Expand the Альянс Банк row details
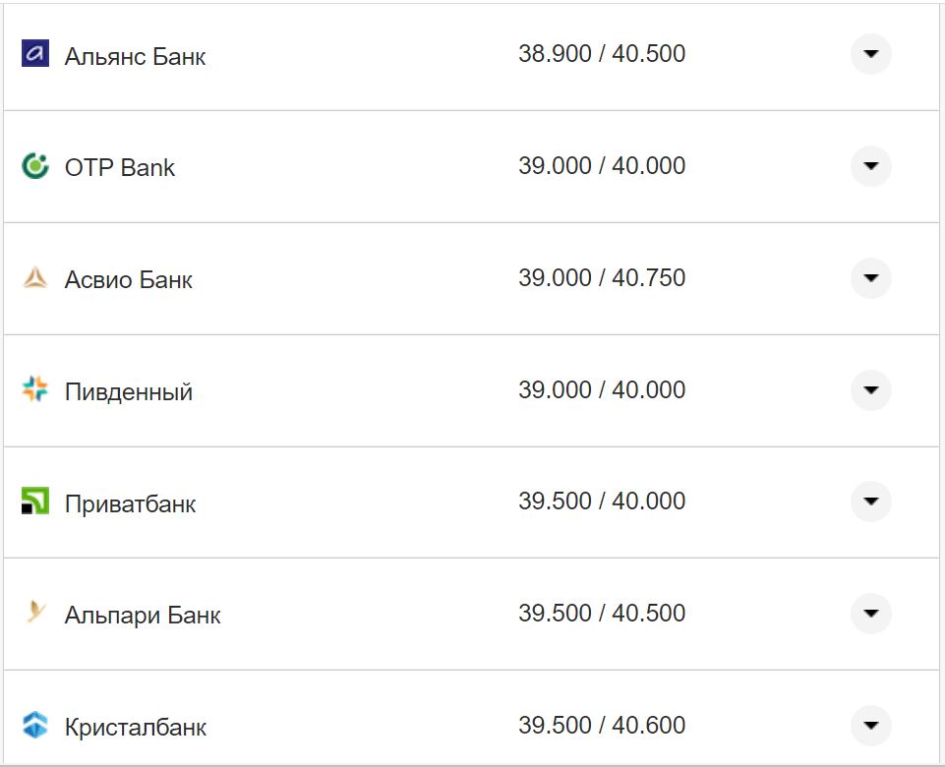Screen dimensions: 945x767 coord(870,55)
